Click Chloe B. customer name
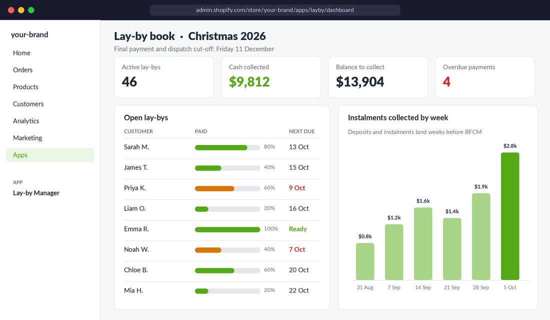Screen dimensions: 550x320 [135, 270]
